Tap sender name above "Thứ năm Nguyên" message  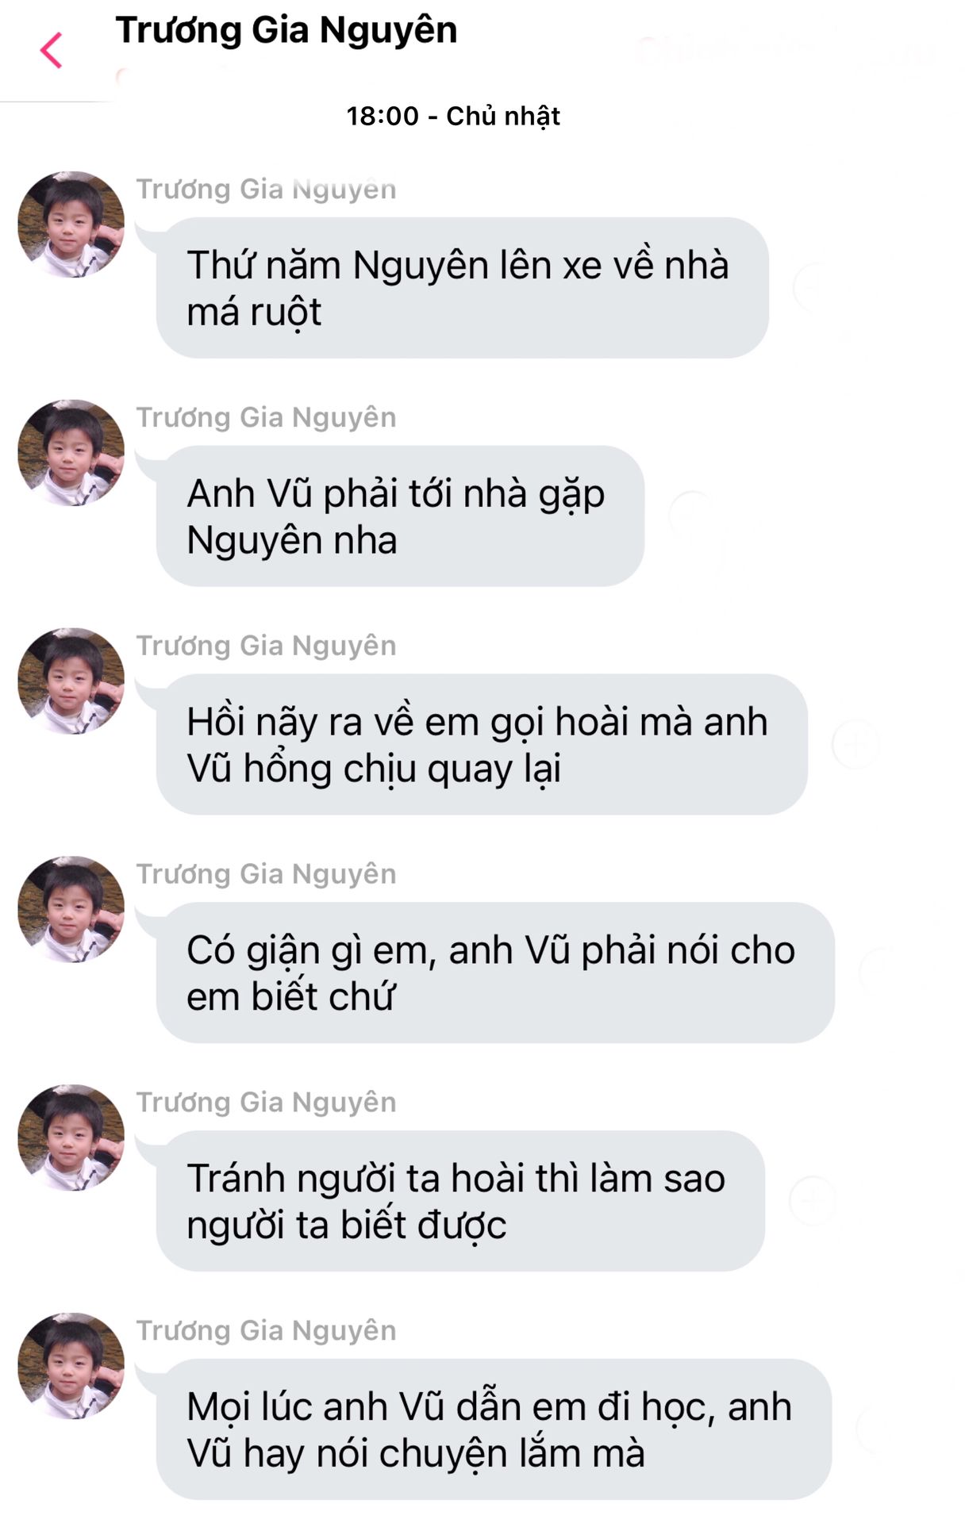tap(266, 189)
